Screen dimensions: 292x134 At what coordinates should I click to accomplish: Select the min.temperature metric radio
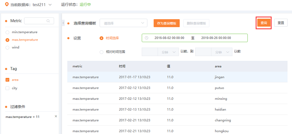(x=8, y=32)
